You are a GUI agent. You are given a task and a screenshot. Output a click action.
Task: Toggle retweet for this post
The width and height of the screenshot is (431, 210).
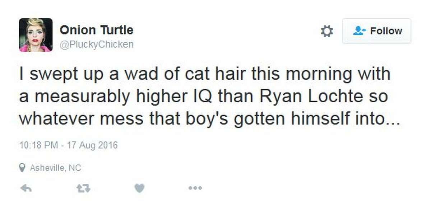pos(83,187)
